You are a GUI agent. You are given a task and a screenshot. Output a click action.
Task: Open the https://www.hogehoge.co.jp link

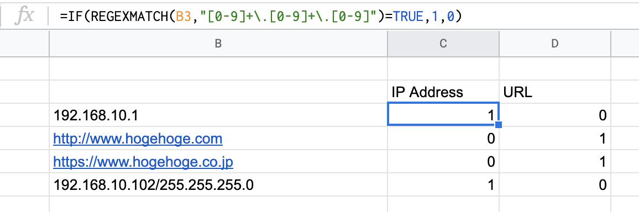143,162
